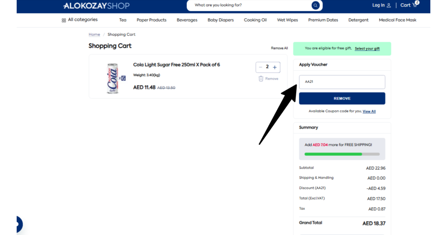Open the Medical Face Mask category
The height and width of the screenshot is (235, 447).
398,20
